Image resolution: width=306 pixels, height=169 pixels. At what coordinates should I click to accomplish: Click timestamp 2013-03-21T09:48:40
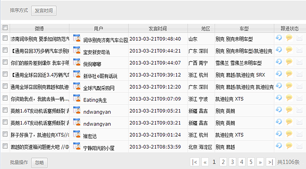coord(155,39)
